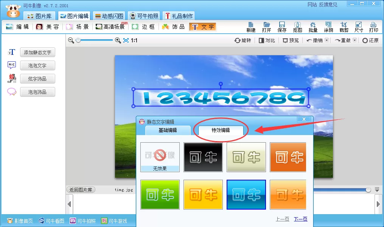Click the炫字 butterfly icon

(x=11, y=78)
